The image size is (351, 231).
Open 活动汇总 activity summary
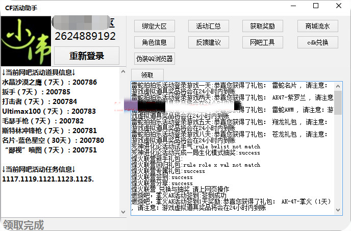[x=208, y=26]
